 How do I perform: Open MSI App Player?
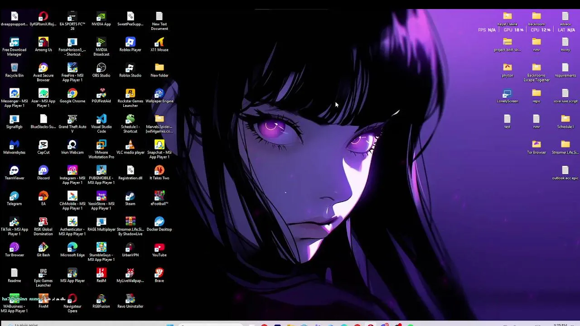point(72,276)
